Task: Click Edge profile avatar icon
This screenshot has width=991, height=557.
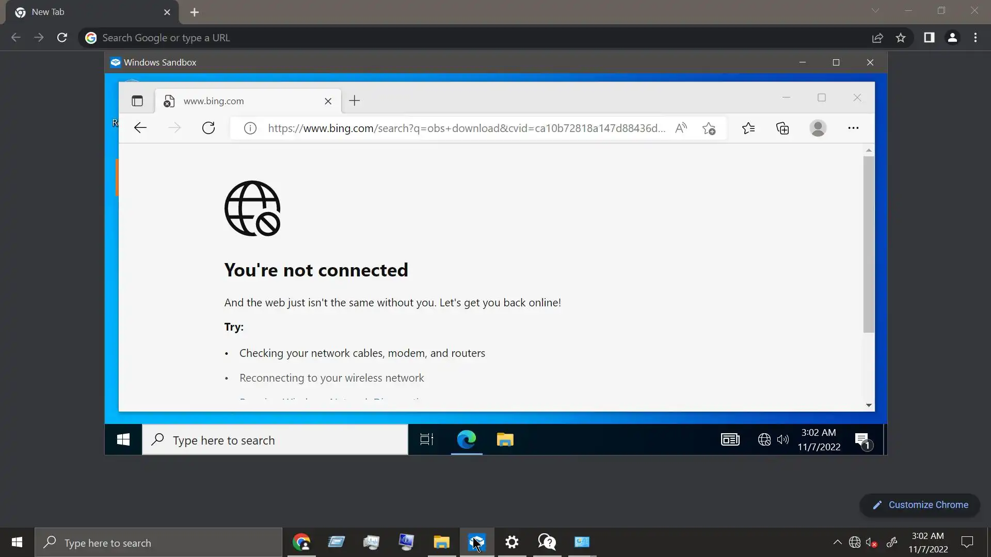Action: pos(818,128)
